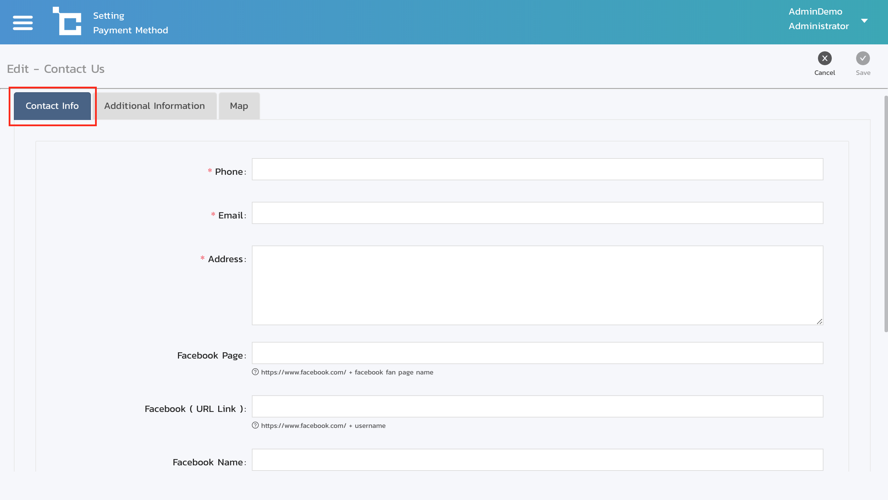The image size is (888, 500).
Task: Switch to the Additional Information tab
Action: tap(154, 106)
